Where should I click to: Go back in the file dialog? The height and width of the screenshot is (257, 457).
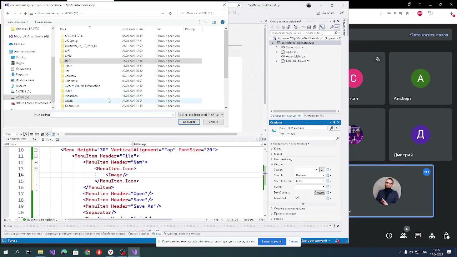point(8,13)
